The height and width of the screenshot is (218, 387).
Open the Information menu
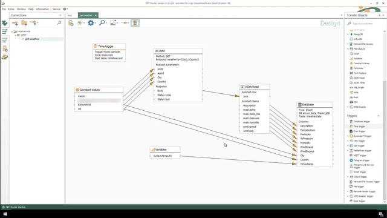(42, 9)
